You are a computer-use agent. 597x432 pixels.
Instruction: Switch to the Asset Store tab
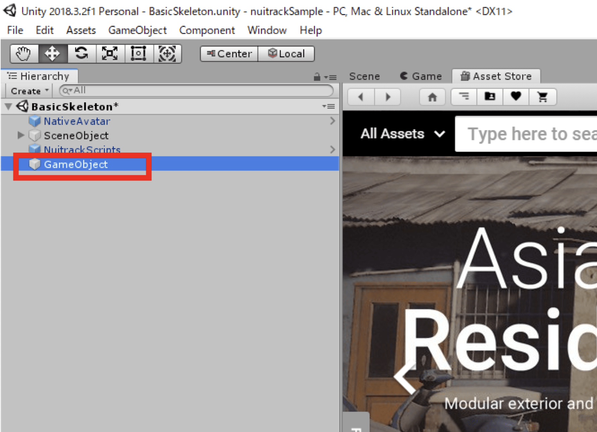pos(496,76)
